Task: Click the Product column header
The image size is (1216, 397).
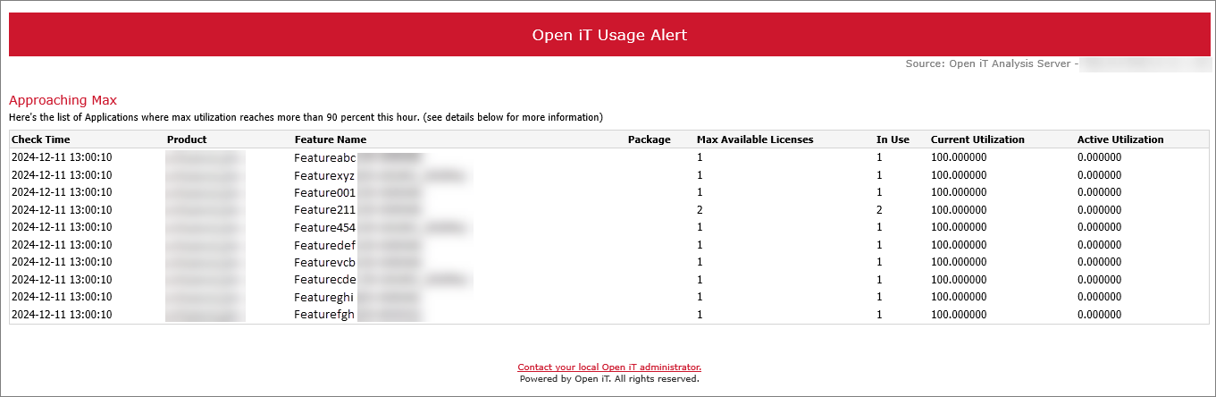Action: 187,139
